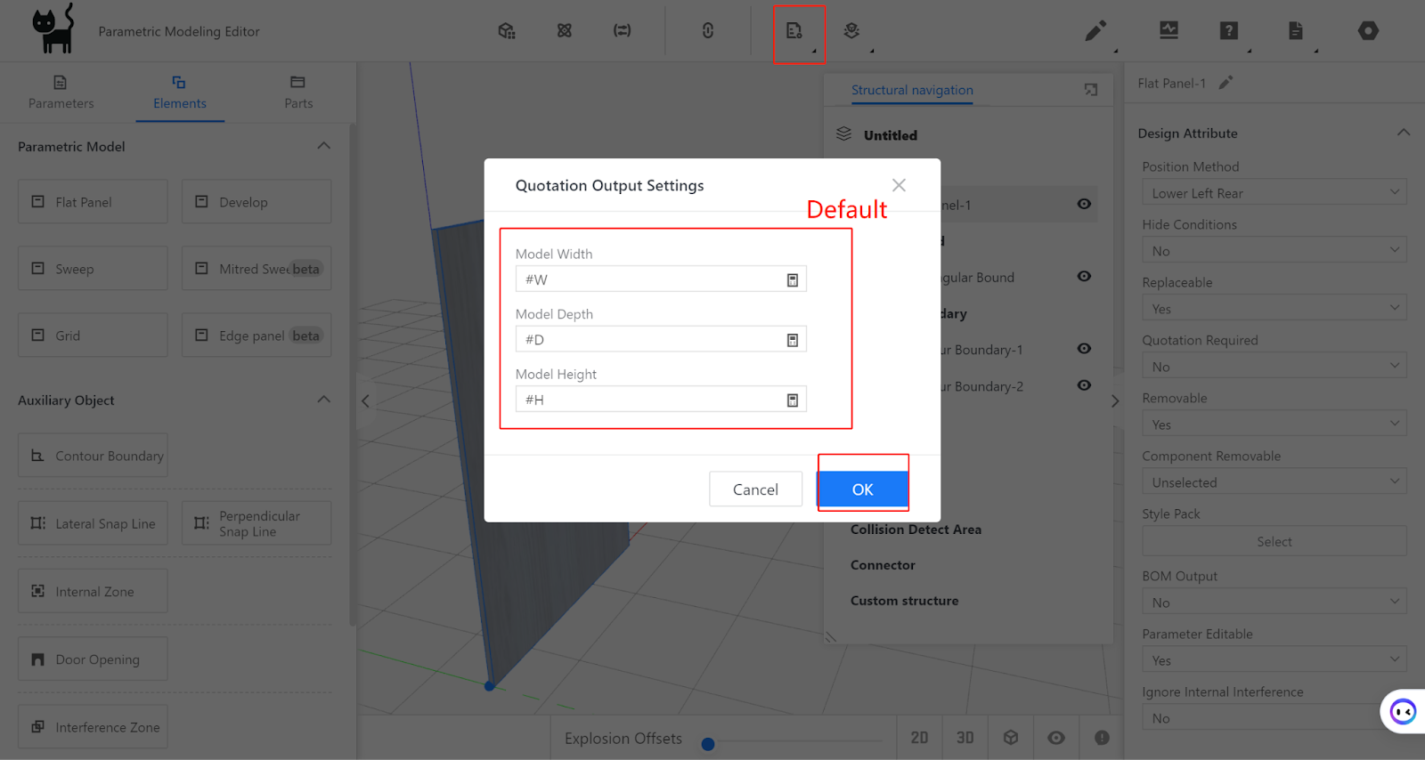Open the BOM Output dropdown
1425x760 pixels.
point(1274,602)
